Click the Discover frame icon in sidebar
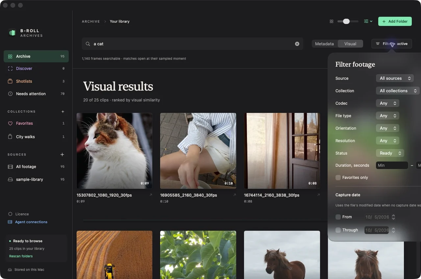The width and height of the screenshot is (421, 279). click(x=10, y=69)
